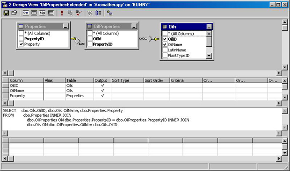Click diagram pane vertical scroll up arrow
This screenshot has height=171, width=290.
pos(285,22)
